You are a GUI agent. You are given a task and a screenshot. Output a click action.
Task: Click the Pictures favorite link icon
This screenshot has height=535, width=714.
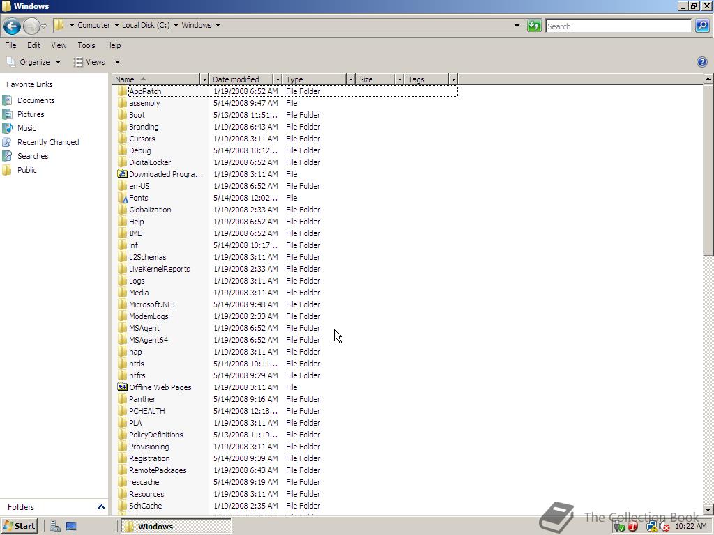point(7,114)
